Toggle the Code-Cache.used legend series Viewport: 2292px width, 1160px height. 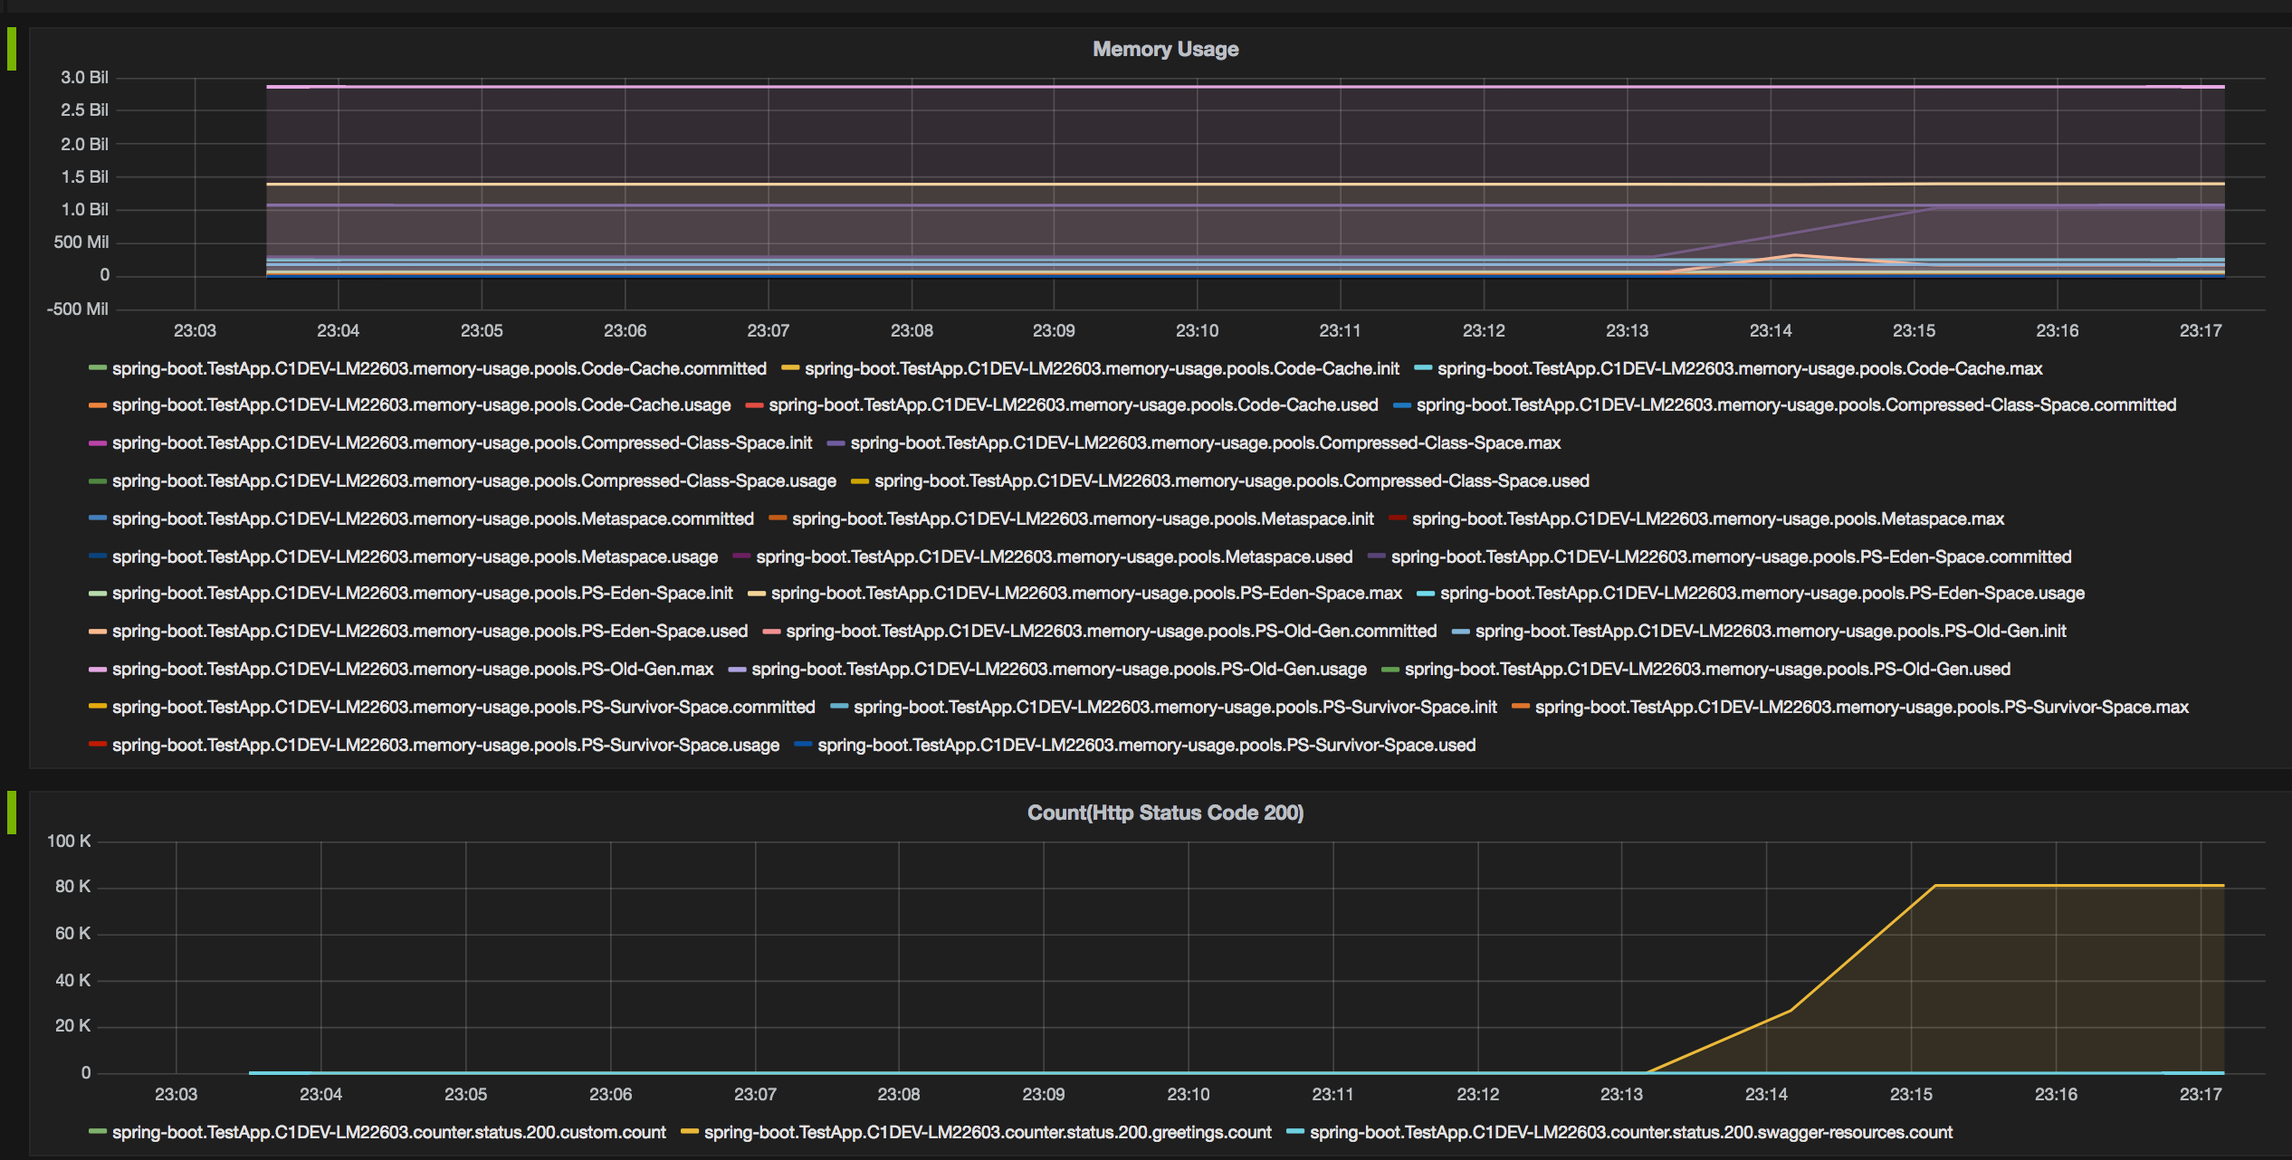click(1062, 405)
